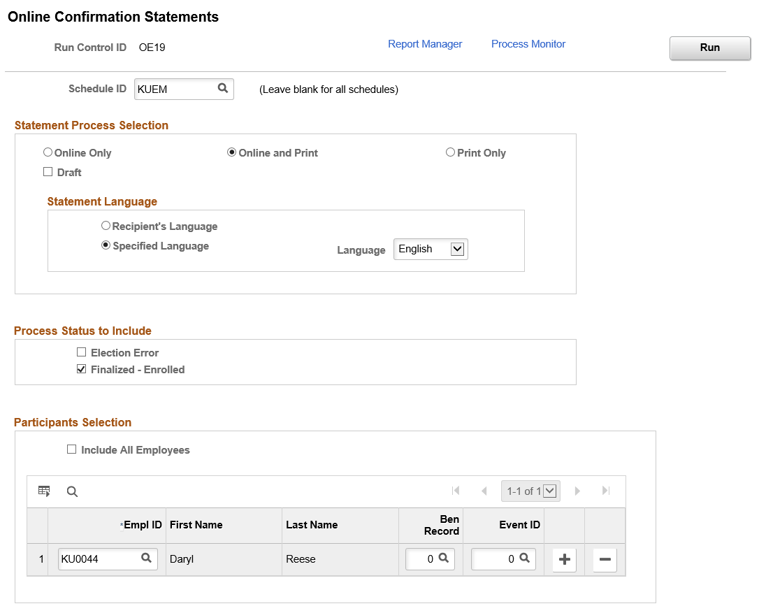Go to previous row in participants grid
This screenshot has width=759, height=613.
[484, 491]
